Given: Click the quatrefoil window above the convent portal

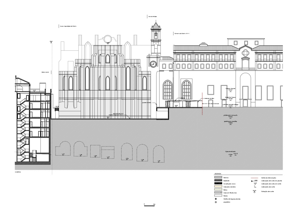Looking at the screenshot, I should click(245, 53).
